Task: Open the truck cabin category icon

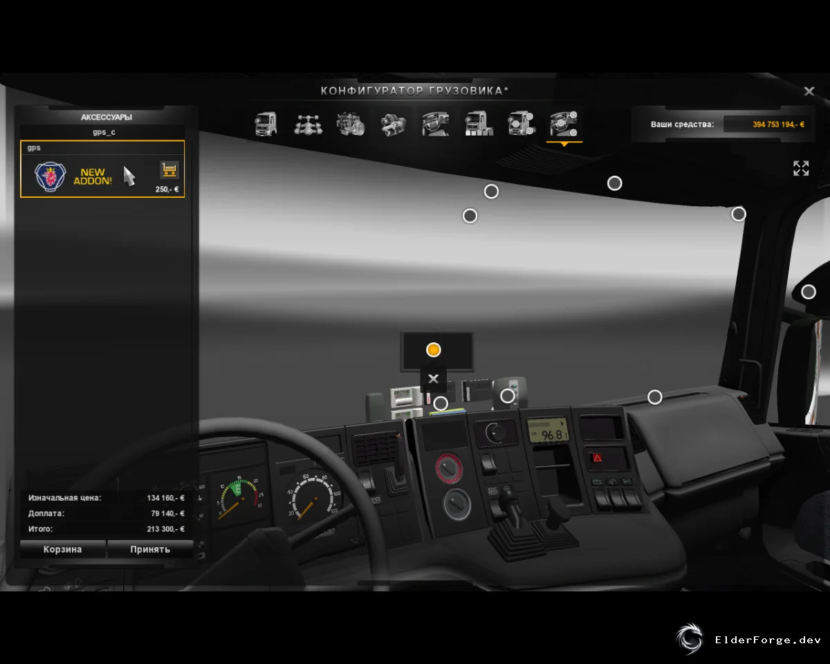Action: [266, 124]
